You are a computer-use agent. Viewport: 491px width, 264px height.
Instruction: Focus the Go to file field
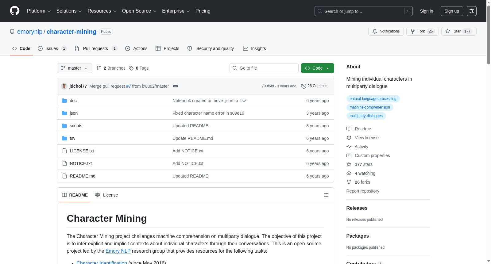[x=264, y=68]
